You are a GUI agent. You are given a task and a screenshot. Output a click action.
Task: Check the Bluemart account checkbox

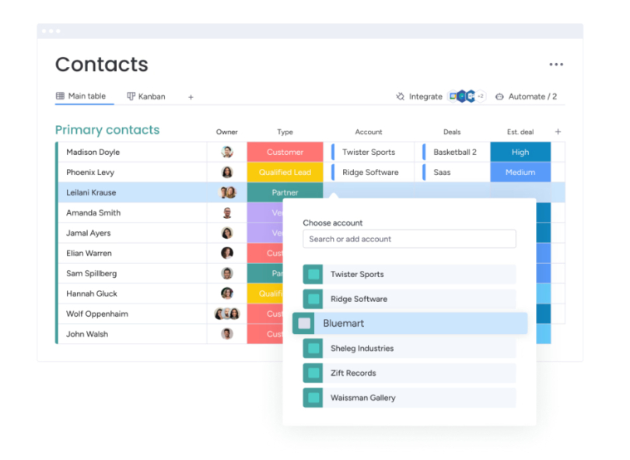[x=303, y=323]
